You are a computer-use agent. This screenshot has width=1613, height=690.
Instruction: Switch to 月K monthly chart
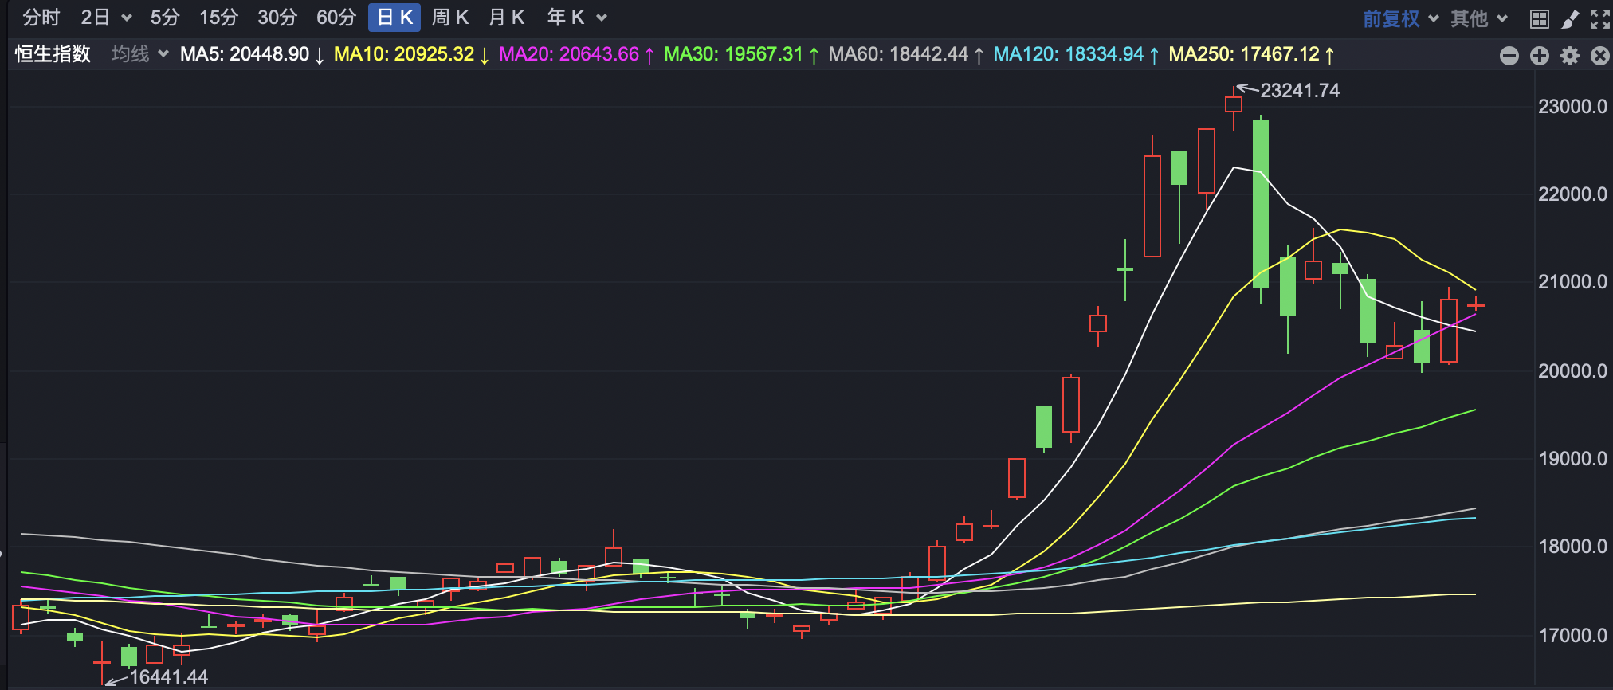tap(506, 18)
